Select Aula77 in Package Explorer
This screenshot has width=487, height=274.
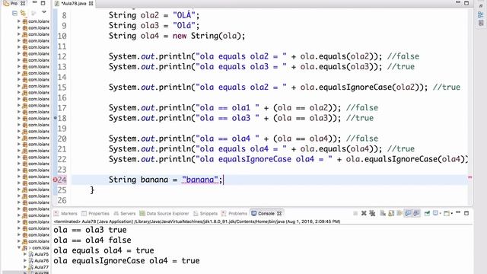39,267
